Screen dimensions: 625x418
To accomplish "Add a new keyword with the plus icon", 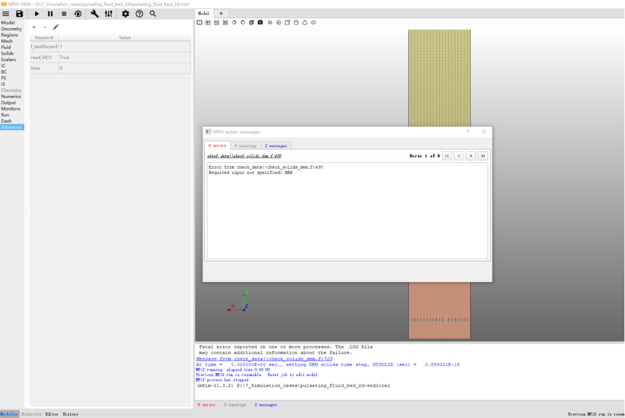I will [34, 27].
